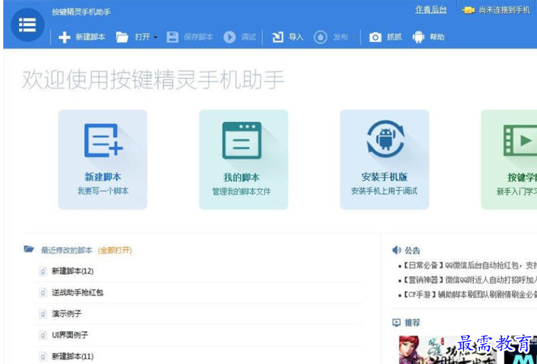Click the 全部打开 link
This screenshot has height=364, width=537.
[x=115, y=250]
